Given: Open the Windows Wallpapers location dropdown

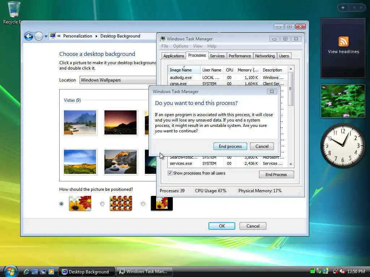Looking at the screenshot, I should coord(118,80).
